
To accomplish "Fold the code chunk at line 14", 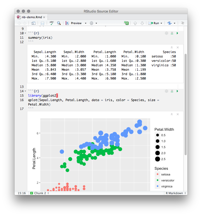I will [x=25, y=91].
